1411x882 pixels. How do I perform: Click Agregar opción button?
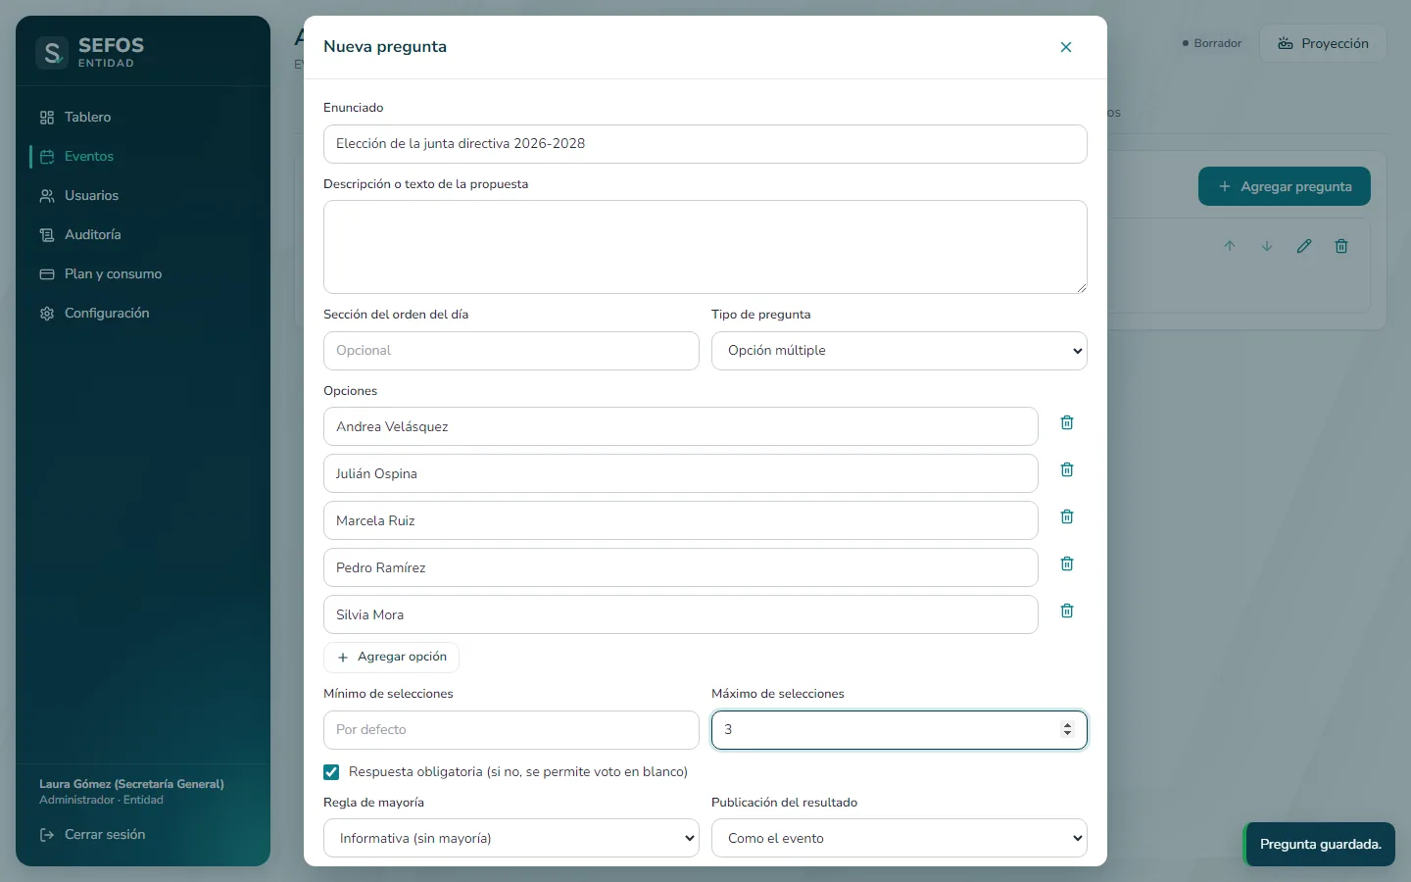click(x=392, y=657)
